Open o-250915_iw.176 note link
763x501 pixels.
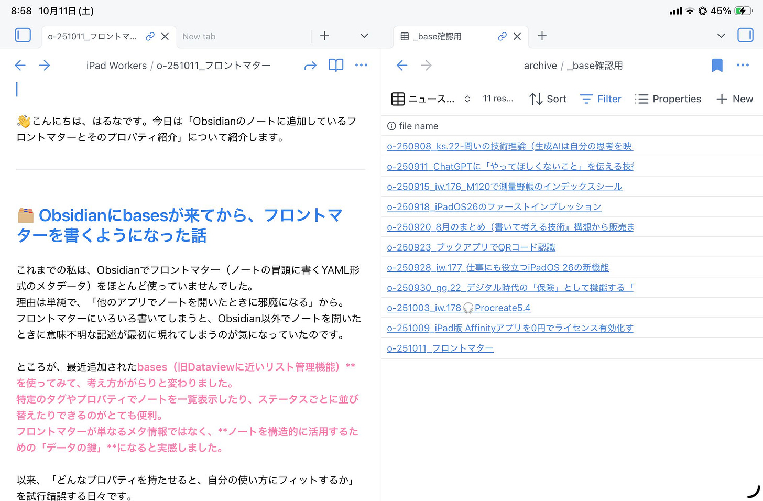[505, 187]
